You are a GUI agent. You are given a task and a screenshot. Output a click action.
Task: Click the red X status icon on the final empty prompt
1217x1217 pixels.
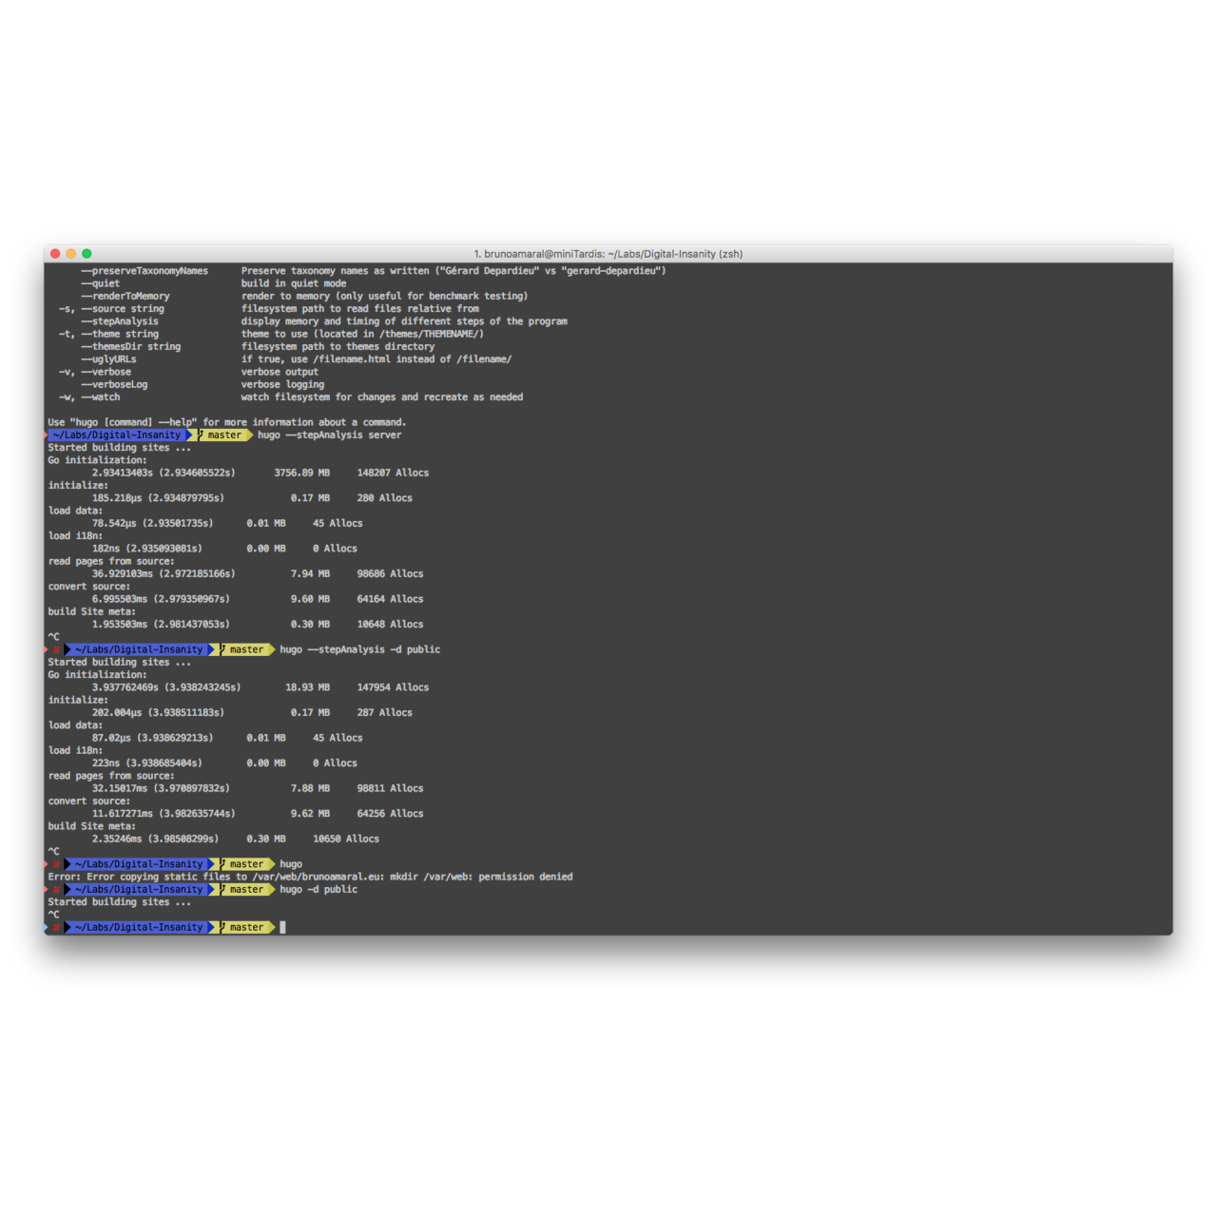pos(56,927)
